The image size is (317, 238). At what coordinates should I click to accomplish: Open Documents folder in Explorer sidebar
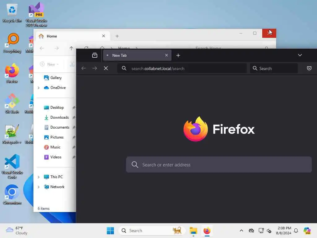(x=57, y=127)
